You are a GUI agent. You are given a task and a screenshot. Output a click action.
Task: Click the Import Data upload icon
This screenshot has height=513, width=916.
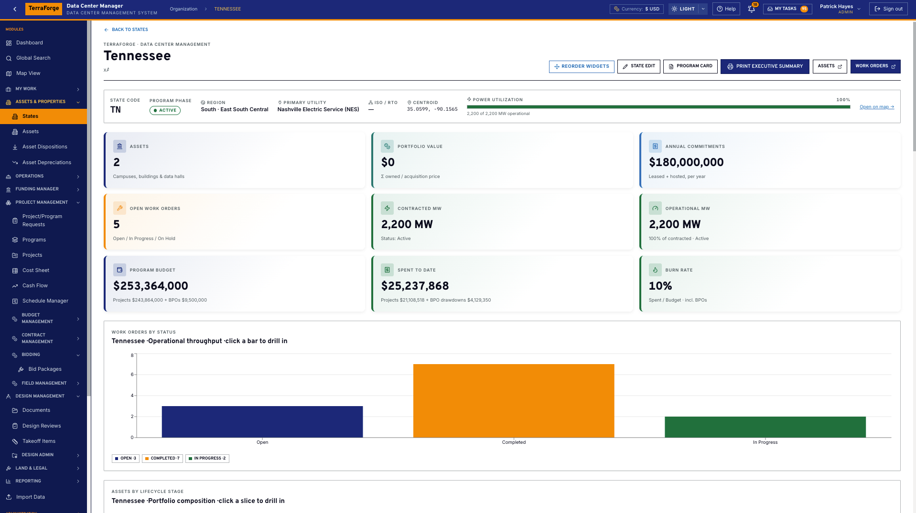coord(9,497)
